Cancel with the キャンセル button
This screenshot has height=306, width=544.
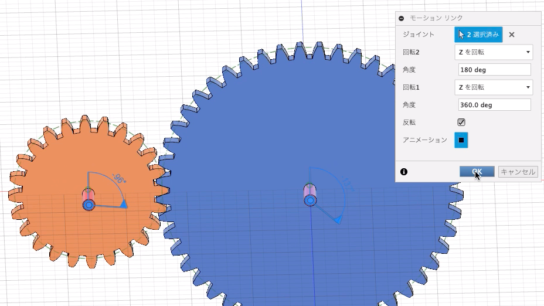click(x=518, y=172)
